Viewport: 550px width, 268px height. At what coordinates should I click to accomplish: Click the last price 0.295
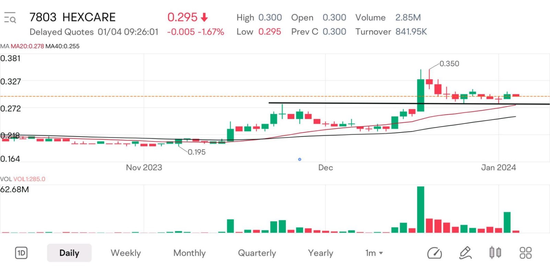click(183, 17)
